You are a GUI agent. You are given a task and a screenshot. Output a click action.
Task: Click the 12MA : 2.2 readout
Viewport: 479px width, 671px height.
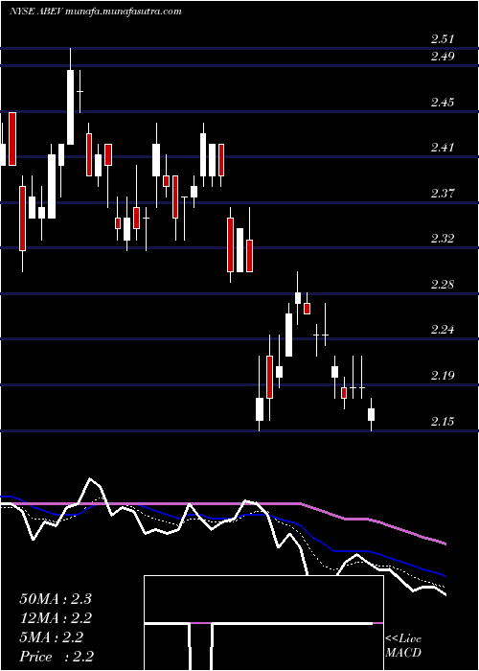(x=56, y=618)
